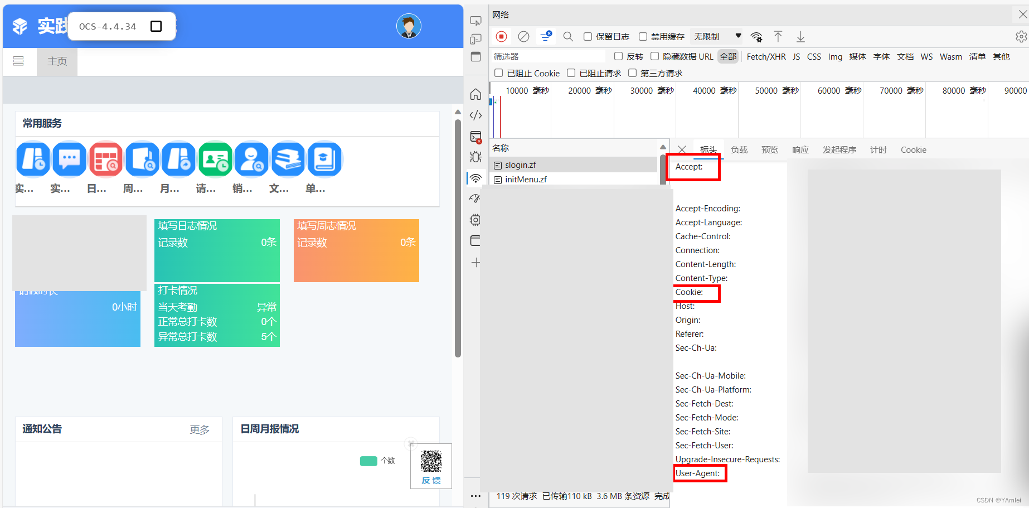Enable the 禁用缓存 checkbox
The image size is (1029, 508).
point(643,36)
